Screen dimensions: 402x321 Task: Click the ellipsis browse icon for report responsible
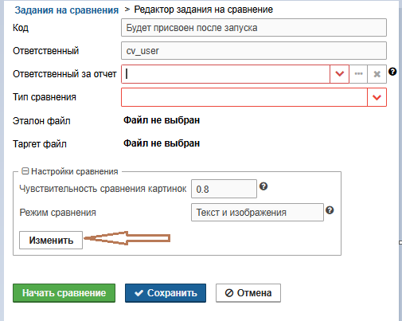click(358, 74)
